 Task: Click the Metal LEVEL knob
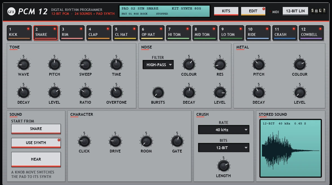pos(300,92)
